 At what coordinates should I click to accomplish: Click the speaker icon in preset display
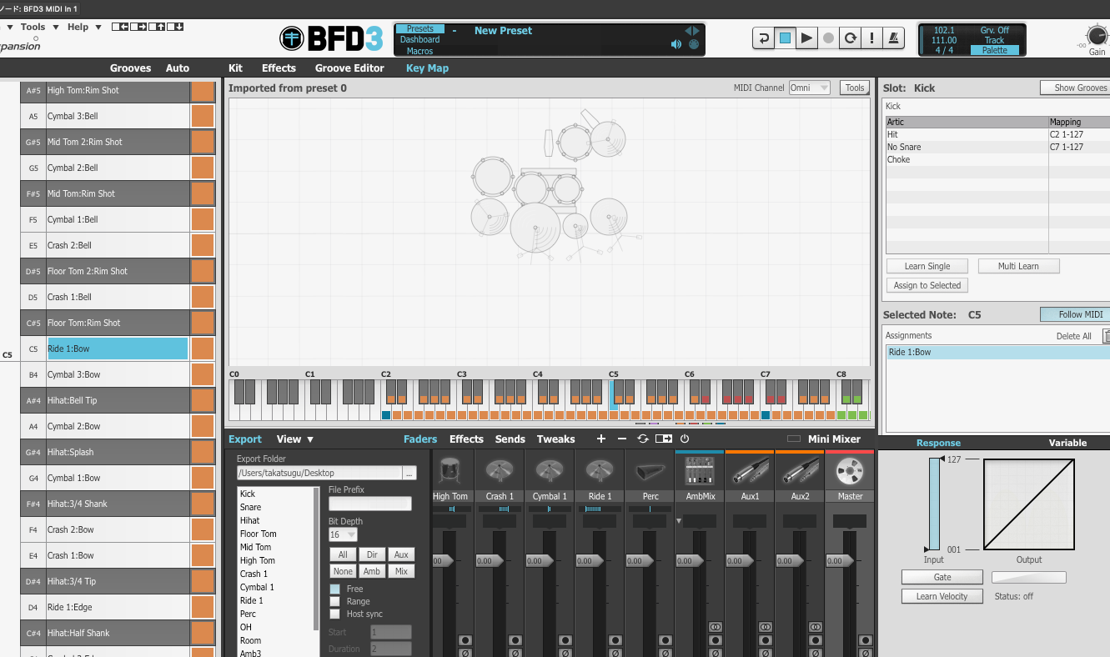click(676, 44)
